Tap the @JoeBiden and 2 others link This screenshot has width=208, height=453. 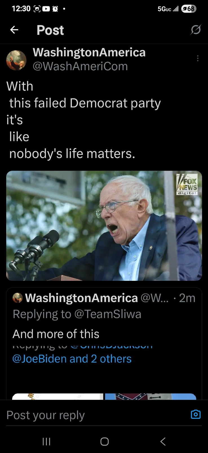click(x=72, y=359)
